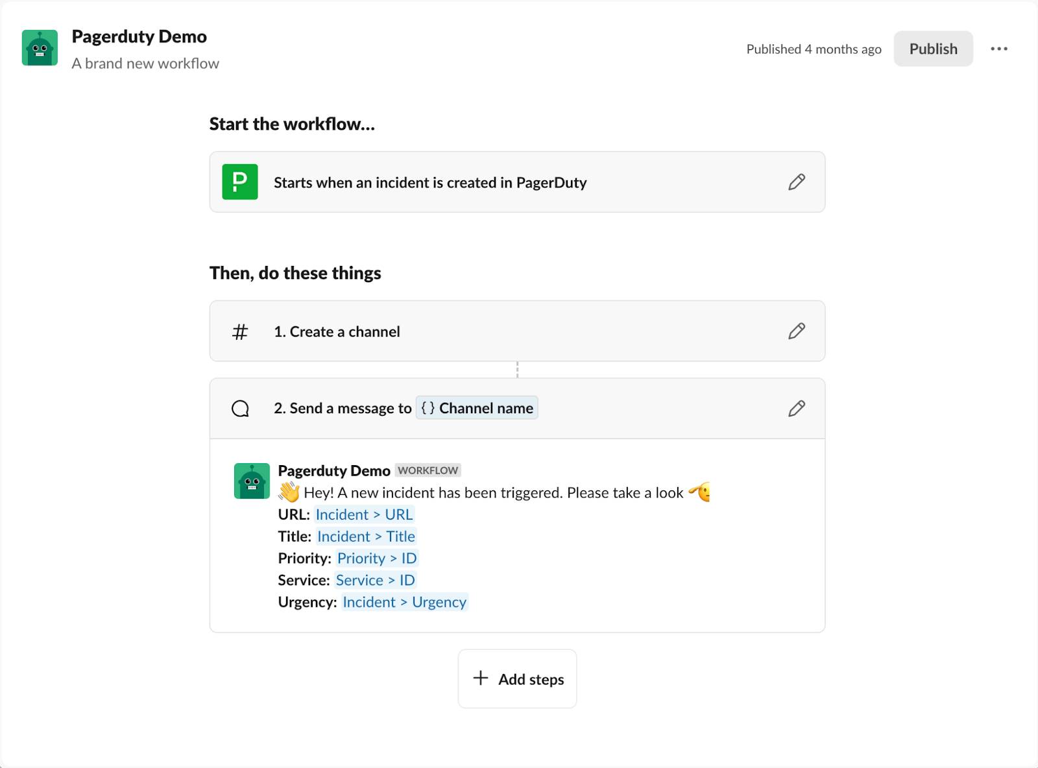Click the Priority > ID variable
This screenshot has height=768, width=1038.
tap(377, 558)
